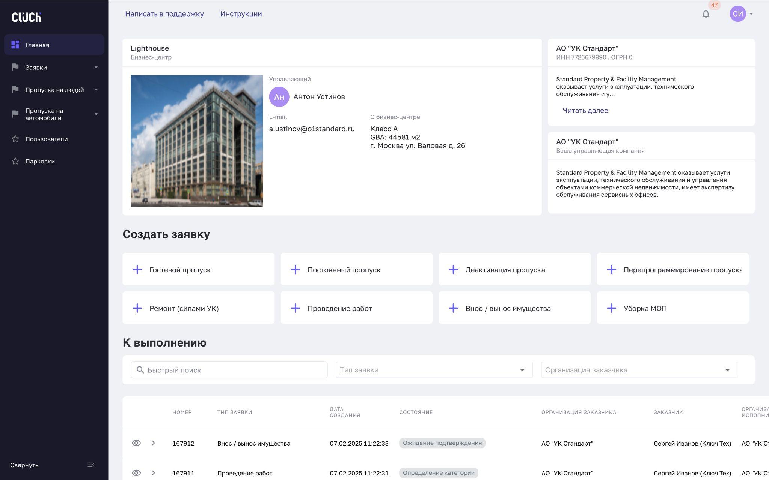769x480 pixels.
Task: Click notification count badge 47
Action: tap(714, 5)
